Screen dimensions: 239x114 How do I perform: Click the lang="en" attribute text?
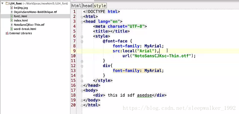tap(109, 21)
